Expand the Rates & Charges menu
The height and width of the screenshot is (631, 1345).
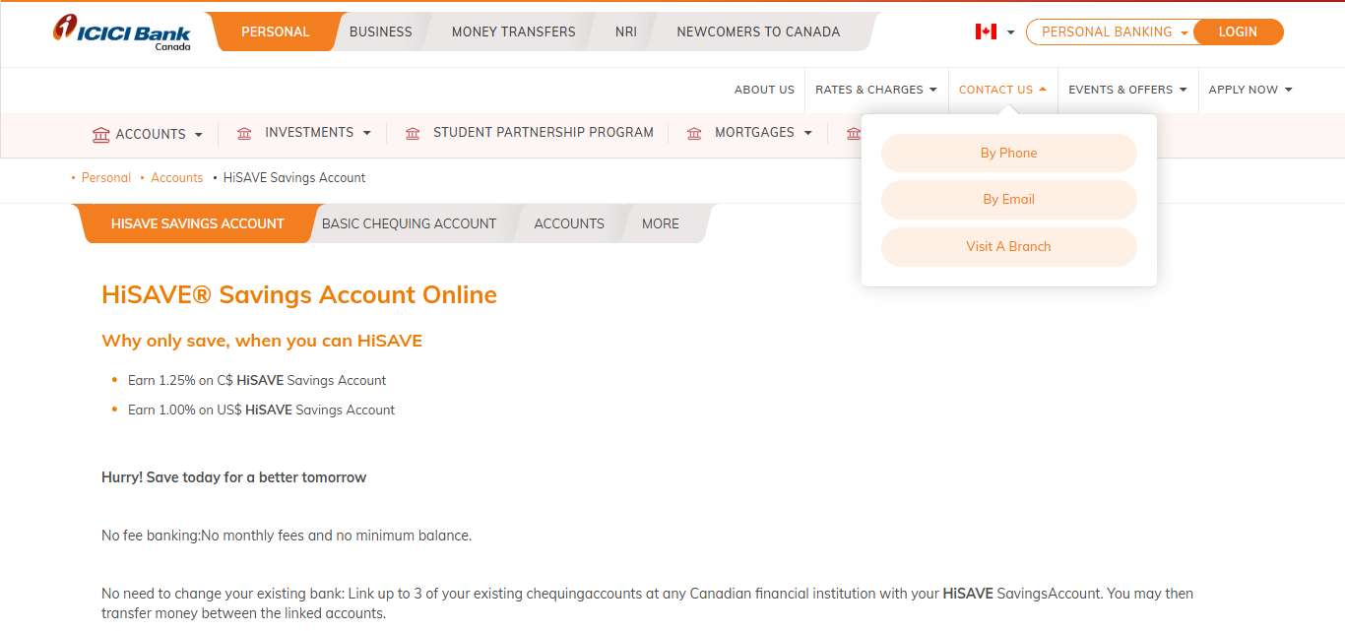876,90
